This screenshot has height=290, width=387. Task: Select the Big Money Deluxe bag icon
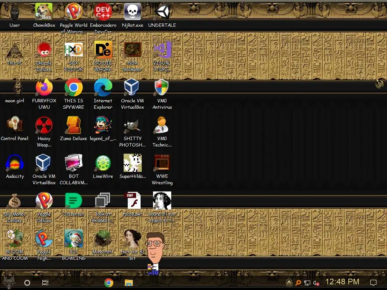[x=15, y=201]
